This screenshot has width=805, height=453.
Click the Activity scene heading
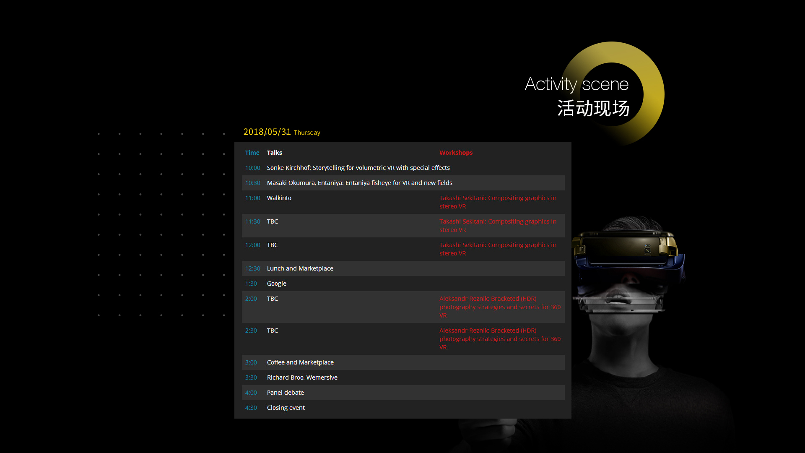point(576,85)
